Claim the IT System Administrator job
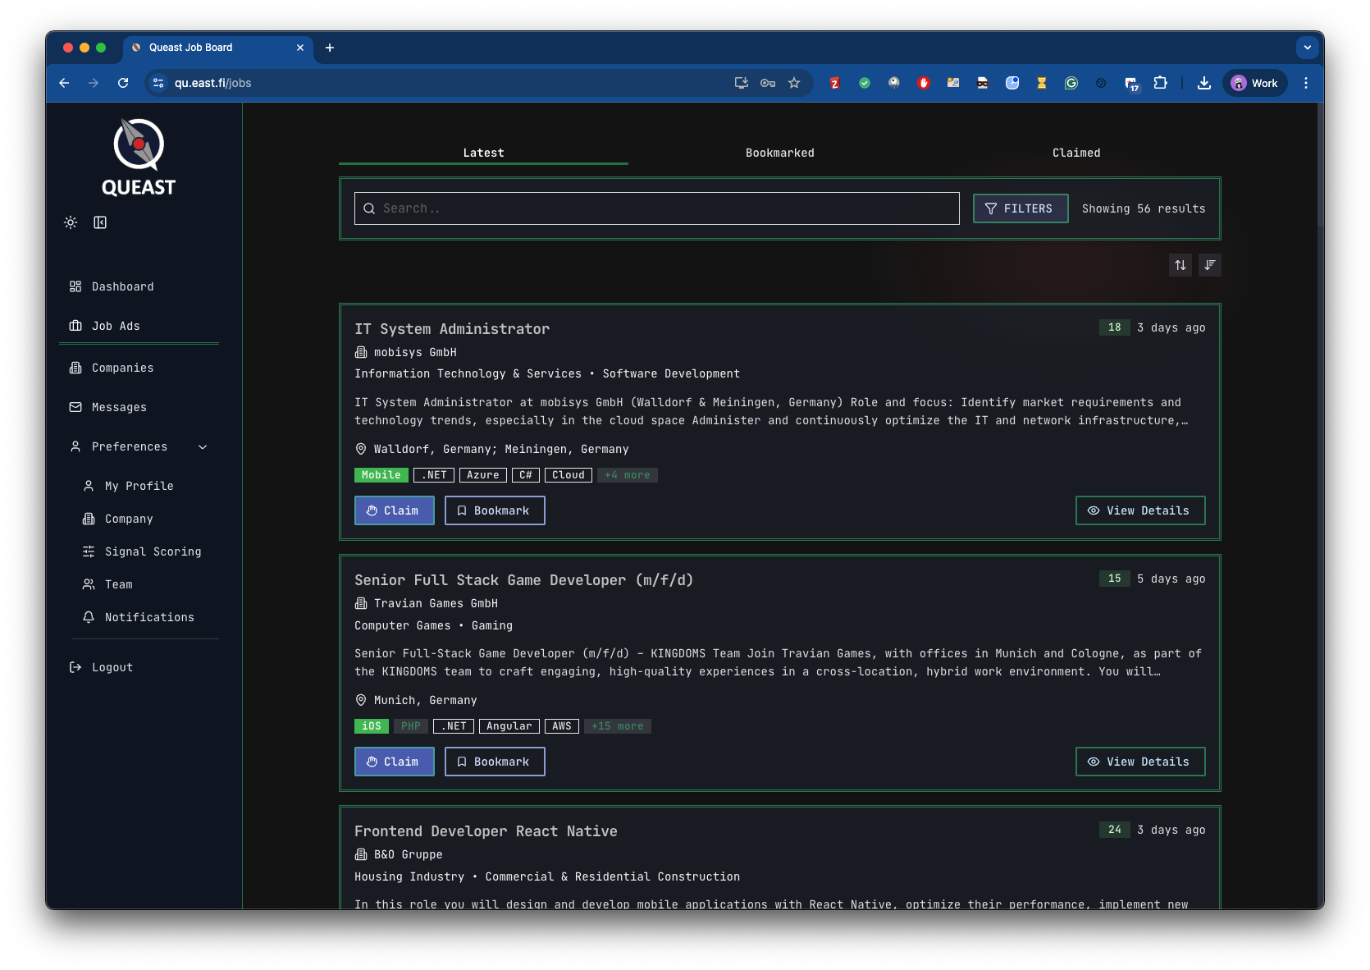Viewport: 1370px width, 970px height. (x=394, y=510)
